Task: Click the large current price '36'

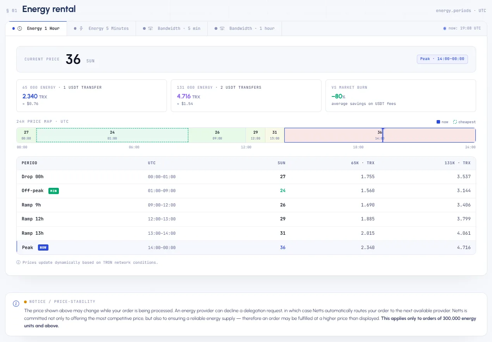Action: [73, 59]
